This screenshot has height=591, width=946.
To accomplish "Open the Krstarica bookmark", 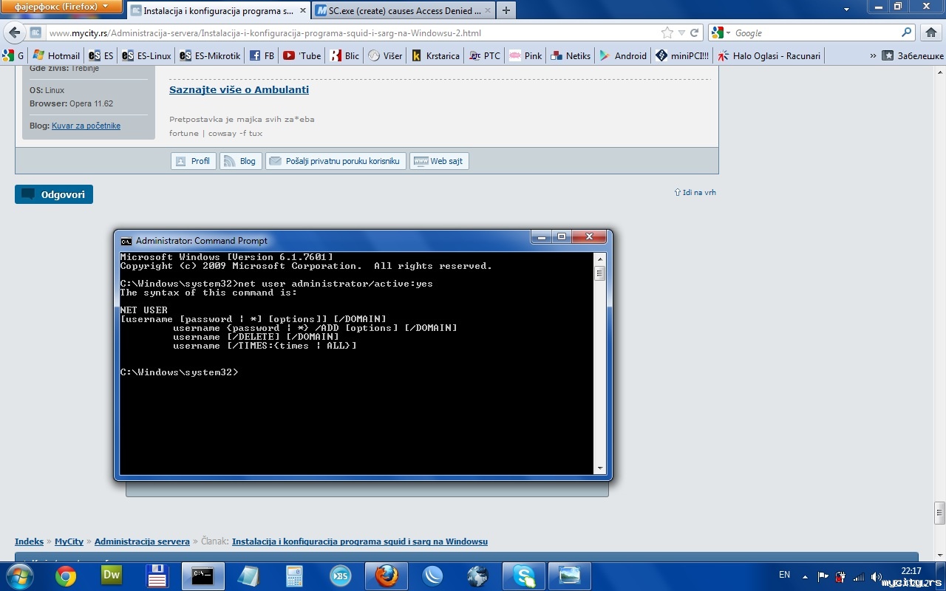I will 436,55.
